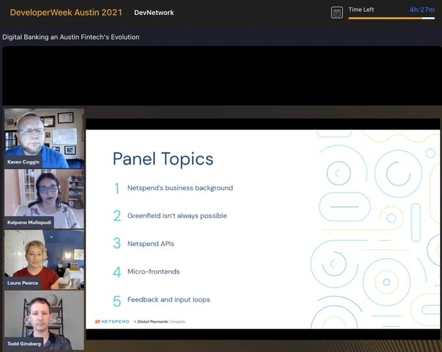Image resolution: width=442 pixels, height=352 pixels.
Task: Click Netspend's business background topic
Action: click(x=180, y=188)
